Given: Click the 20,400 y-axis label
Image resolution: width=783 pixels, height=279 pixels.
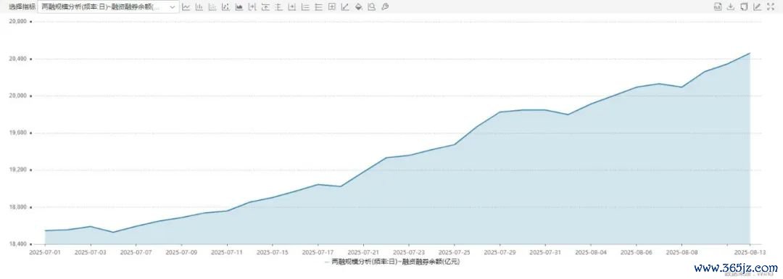Looking at the screenshot, I should click(x=18, y=59).
